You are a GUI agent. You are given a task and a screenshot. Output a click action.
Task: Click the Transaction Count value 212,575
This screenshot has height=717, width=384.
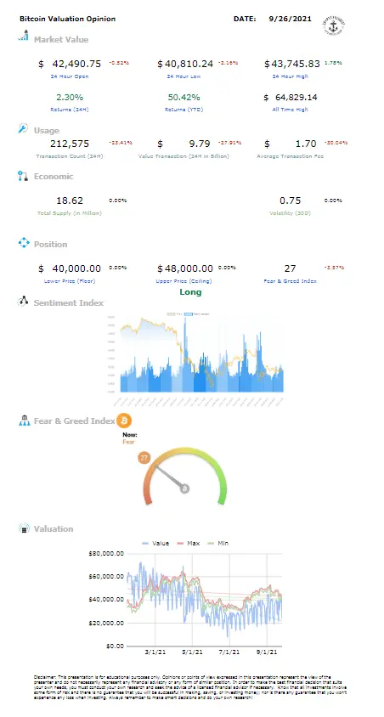pyautogui.click(x=71, y=144)
